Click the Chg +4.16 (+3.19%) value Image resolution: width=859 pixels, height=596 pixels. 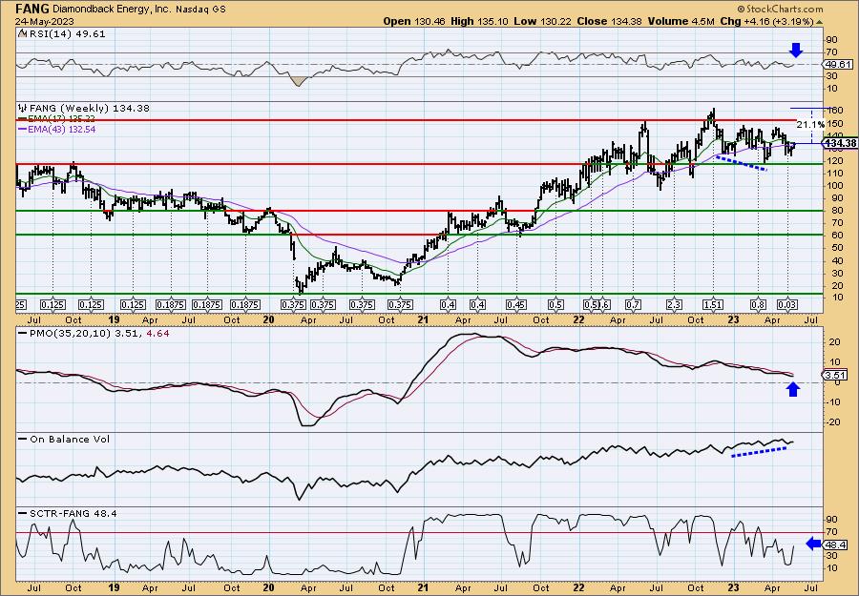pos(767,21)
